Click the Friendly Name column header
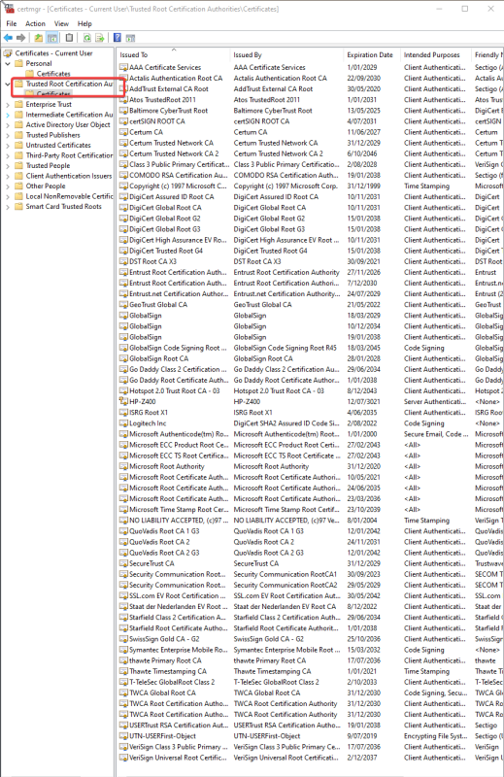 pos(487,54)
